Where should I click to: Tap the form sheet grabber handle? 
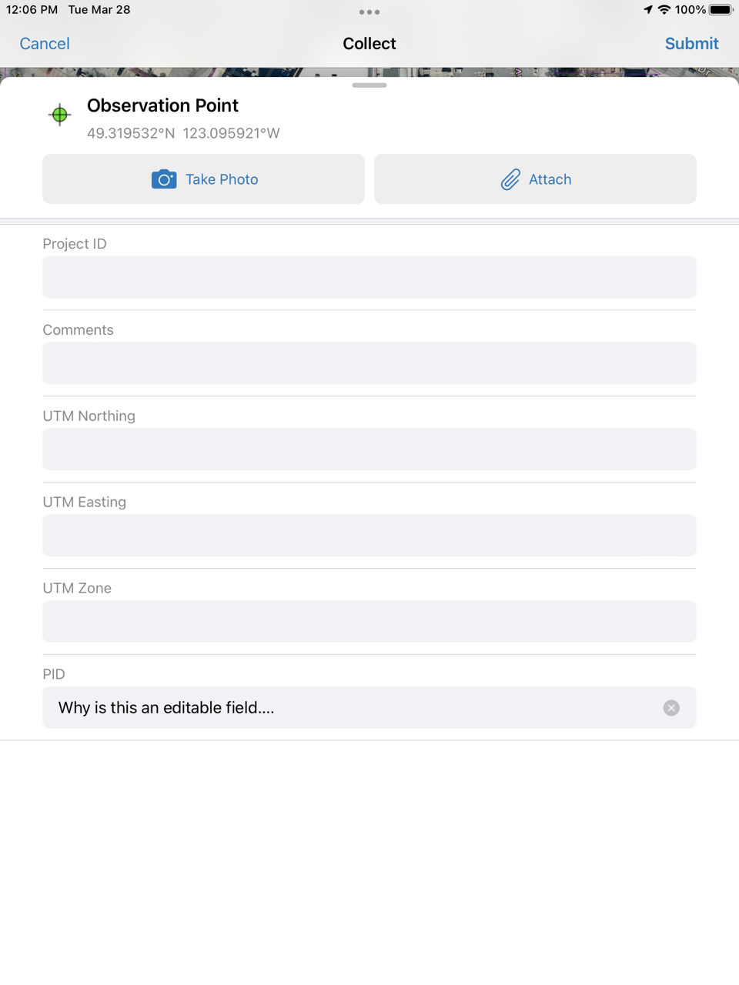tap(369, 85)
